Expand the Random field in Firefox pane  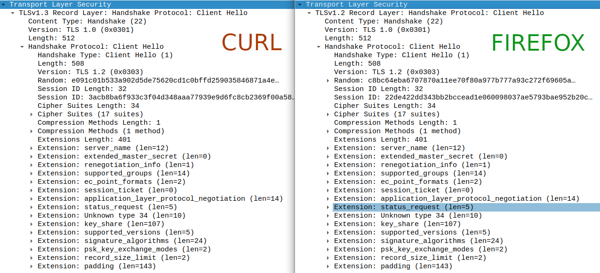(328, 80)
